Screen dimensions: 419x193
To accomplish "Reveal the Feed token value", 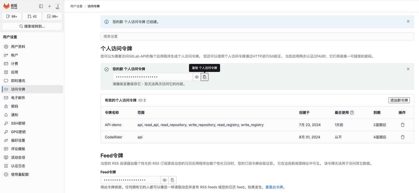I will click(x=164, y=180).
